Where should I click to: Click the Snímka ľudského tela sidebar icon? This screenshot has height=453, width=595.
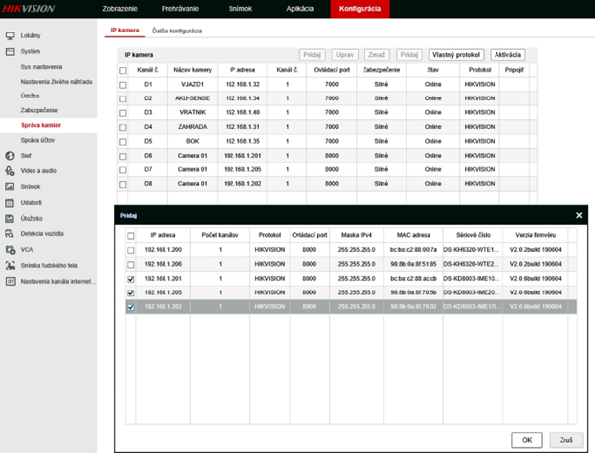(x=10, y=266)
